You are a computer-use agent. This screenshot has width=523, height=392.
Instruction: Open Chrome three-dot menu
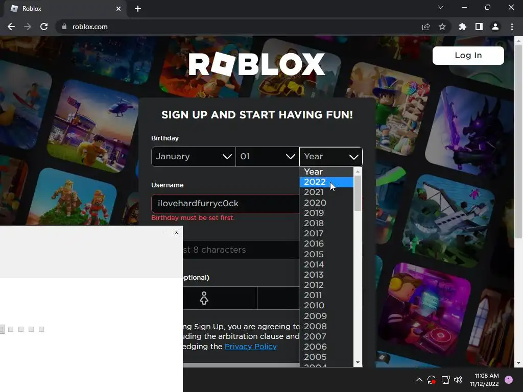(x=512, y=27)
